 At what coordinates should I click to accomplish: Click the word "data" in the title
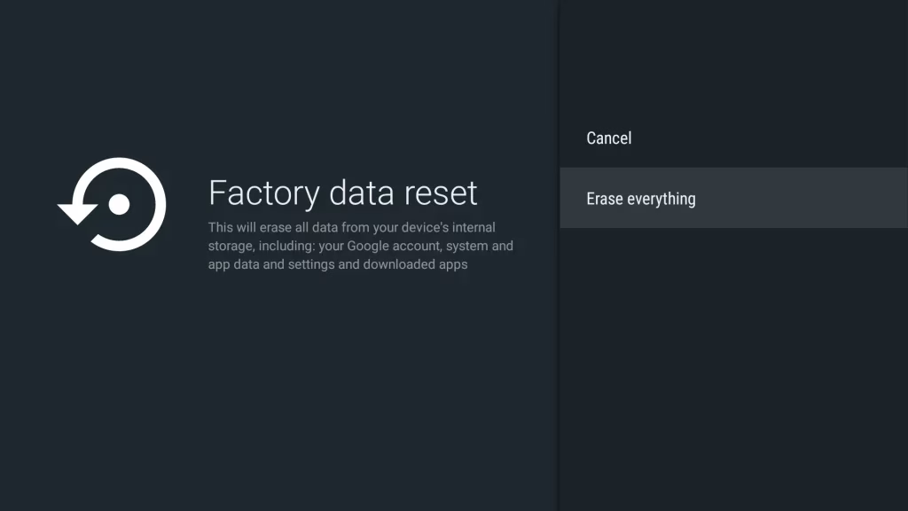coord(359,193)
